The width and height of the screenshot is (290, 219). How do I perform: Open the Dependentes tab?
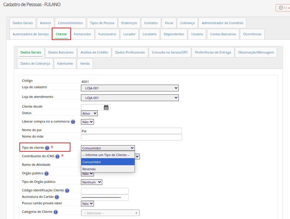tap(174, 34)
